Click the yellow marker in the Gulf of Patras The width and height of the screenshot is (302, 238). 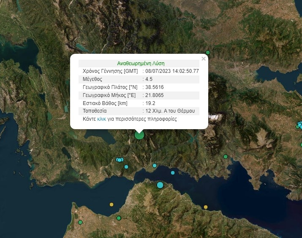pyautogui.click(x=112, y=205)
